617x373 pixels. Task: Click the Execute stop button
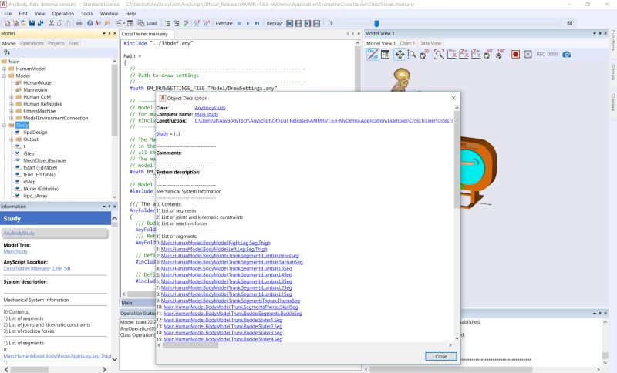239,23
